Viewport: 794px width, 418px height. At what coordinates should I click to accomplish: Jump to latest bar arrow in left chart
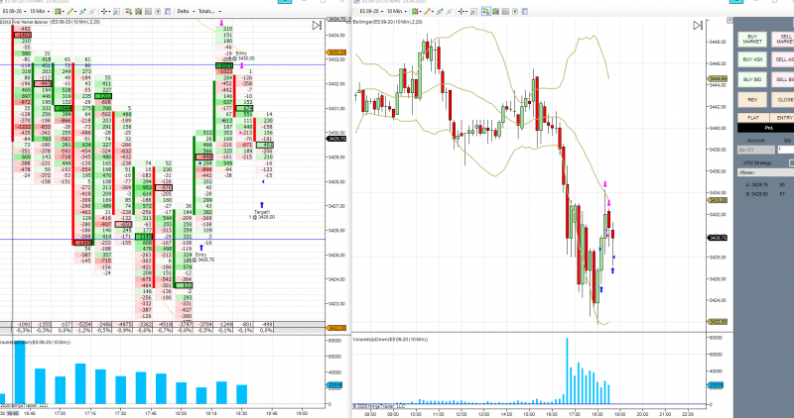pos(317,26)
